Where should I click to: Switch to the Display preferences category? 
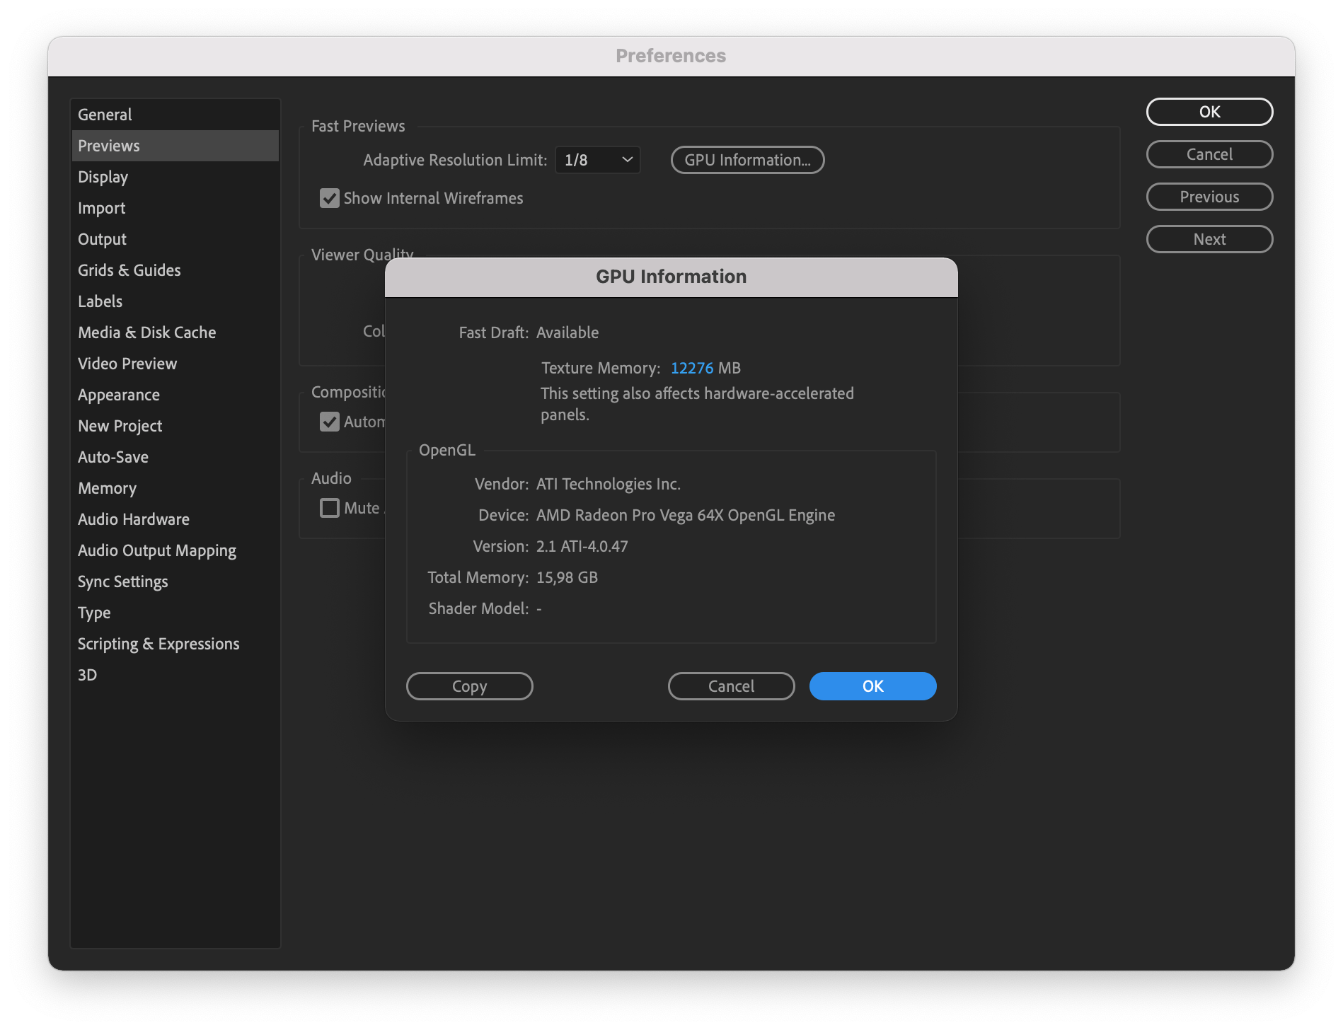[103, 177]
